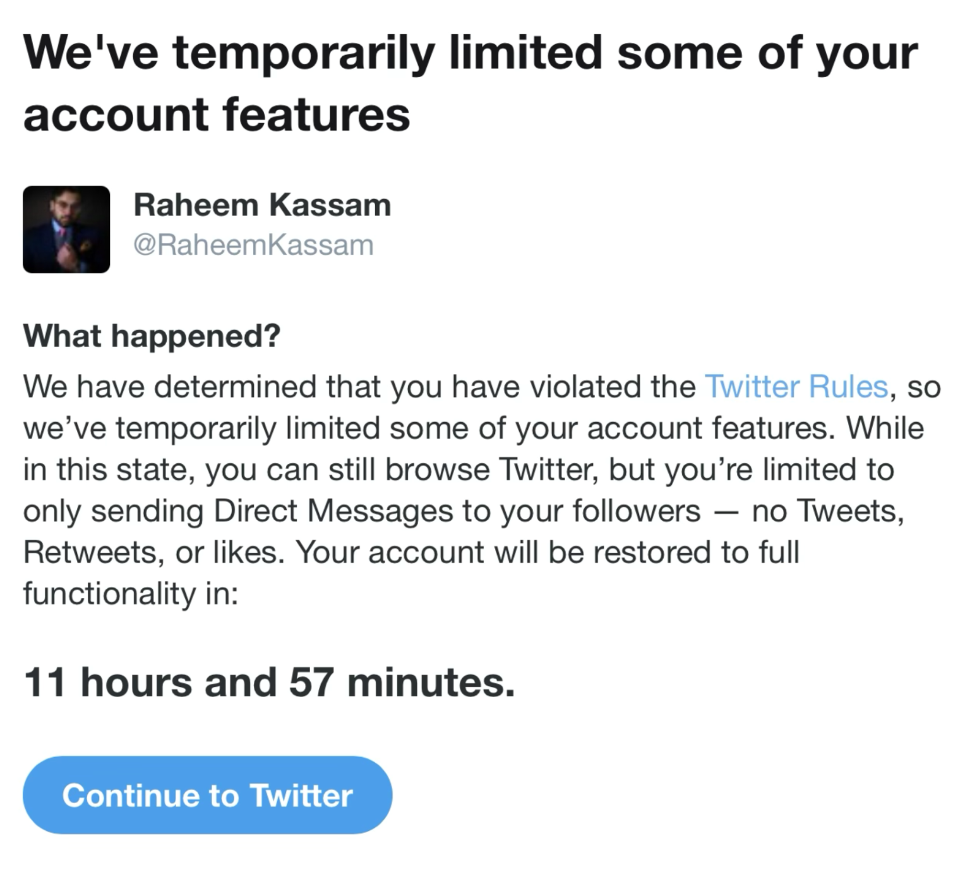Click the @RaheemKassam handle

coord(253,245)
